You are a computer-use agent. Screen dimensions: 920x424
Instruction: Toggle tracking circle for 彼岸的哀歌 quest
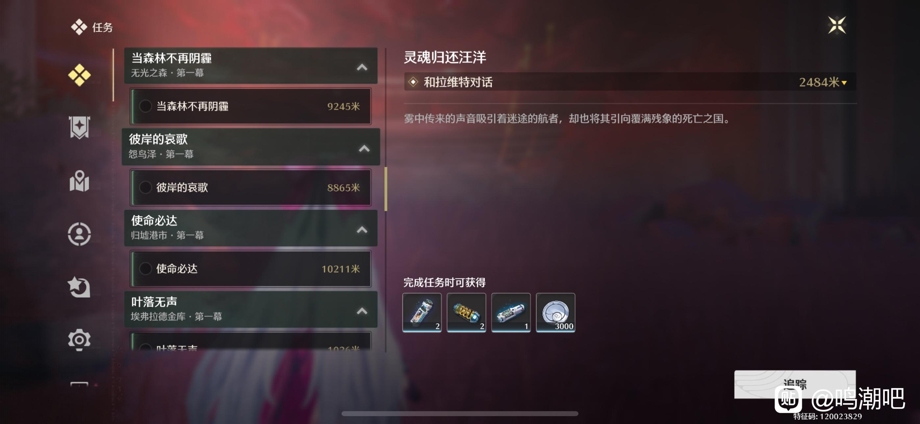(145, 187)
